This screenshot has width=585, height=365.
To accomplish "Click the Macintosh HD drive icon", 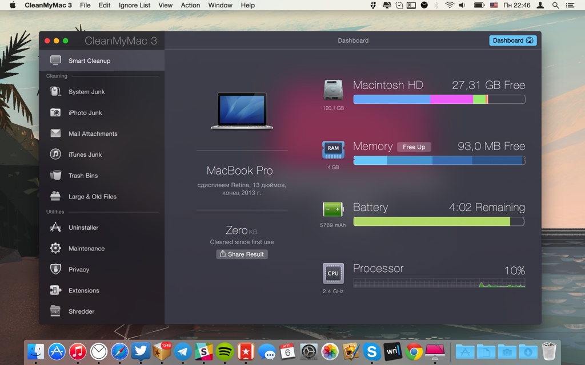I will 333,90.
